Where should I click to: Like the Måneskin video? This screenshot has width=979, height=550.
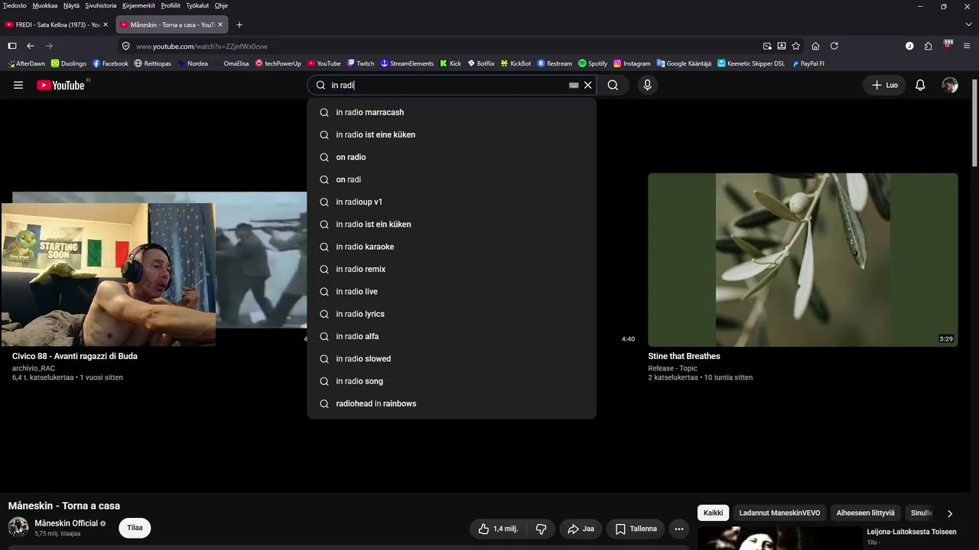point(498,529)
